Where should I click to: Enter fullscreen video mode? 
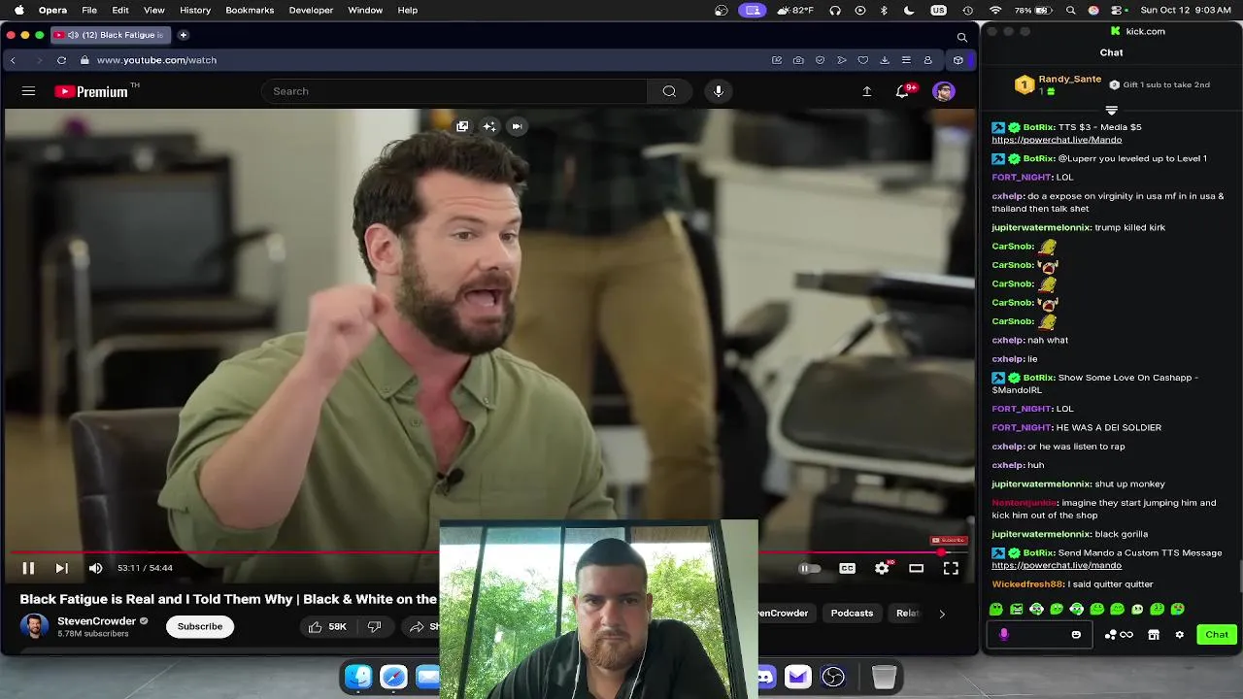pyautogui.click(x=951, y=568)
